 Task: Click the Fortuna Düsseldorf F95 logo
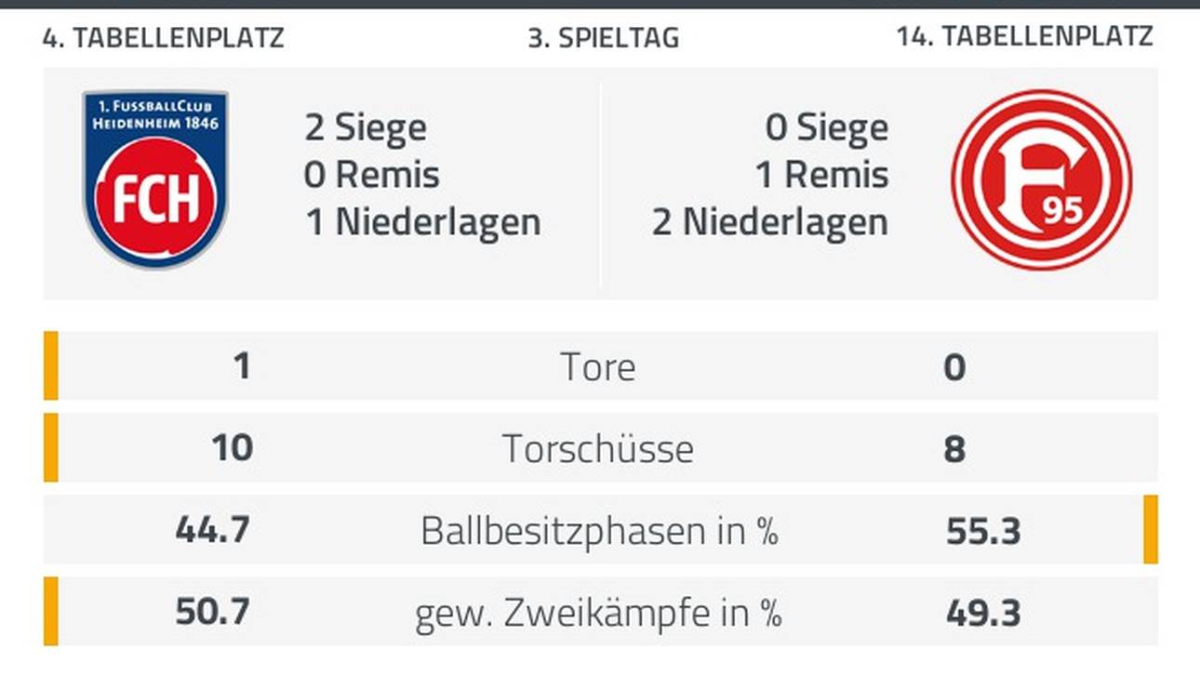1041,180
